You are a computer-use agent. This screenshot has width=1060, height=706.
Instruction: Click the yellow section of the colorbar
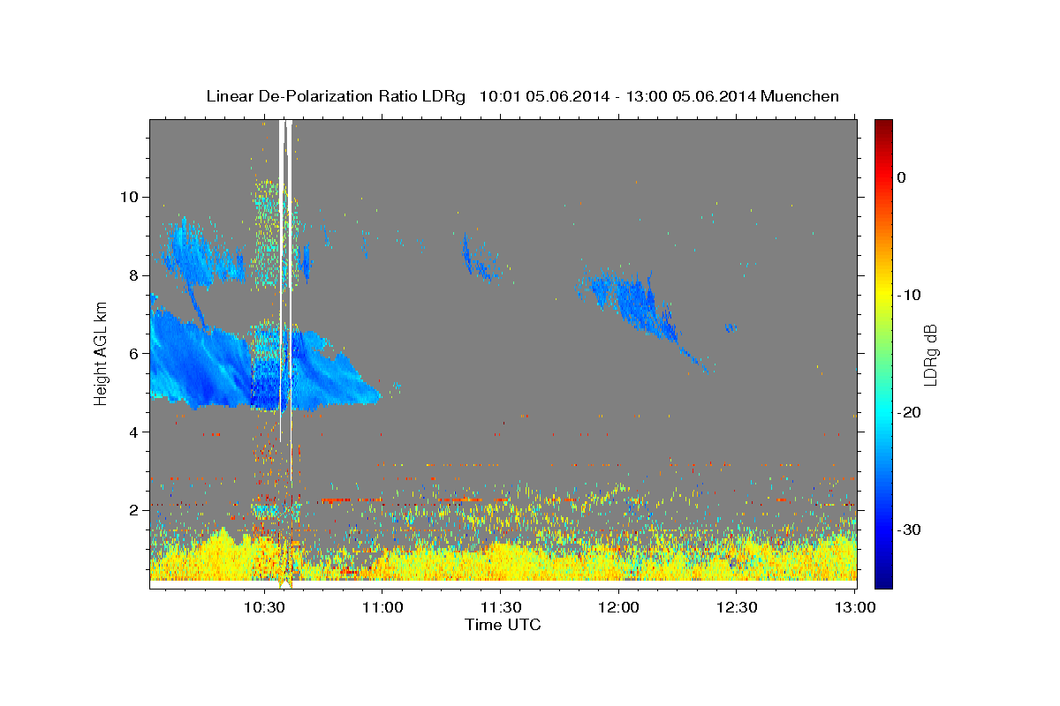click(883, 296)
